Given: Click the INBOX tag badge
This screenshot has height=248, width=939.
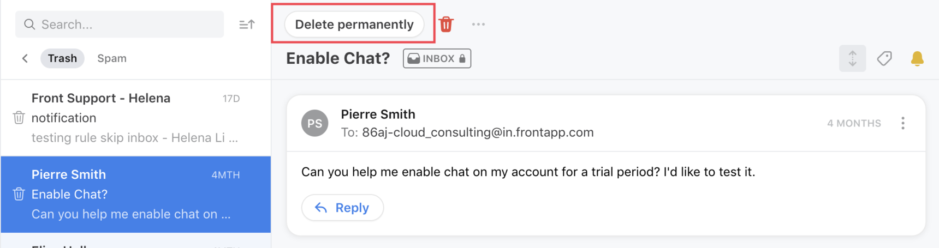Looking at the screenshot, I should tap(437, 58).
